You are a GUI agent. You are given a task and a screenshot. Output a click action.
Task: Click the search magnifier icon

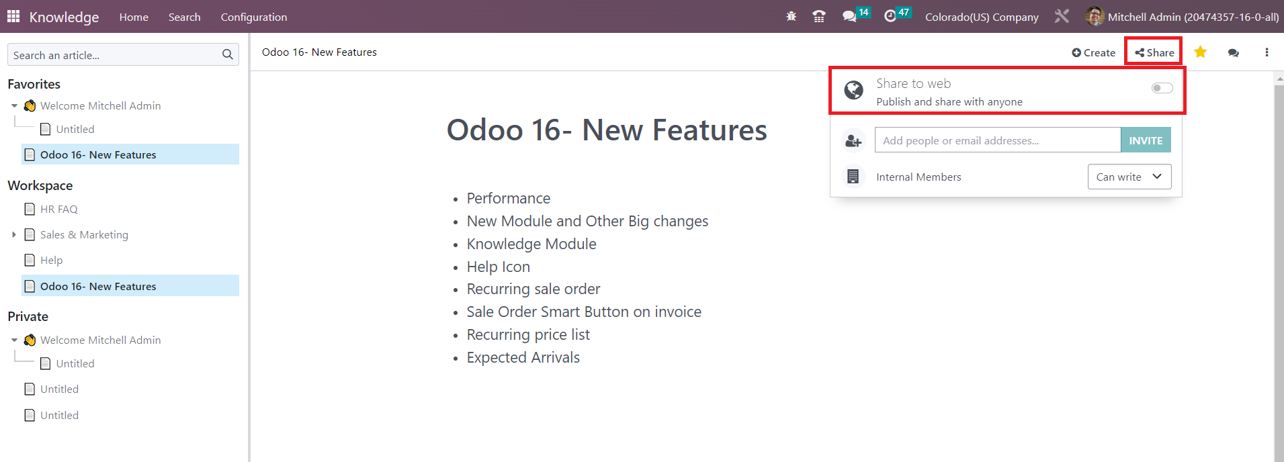tap(228, 54)
